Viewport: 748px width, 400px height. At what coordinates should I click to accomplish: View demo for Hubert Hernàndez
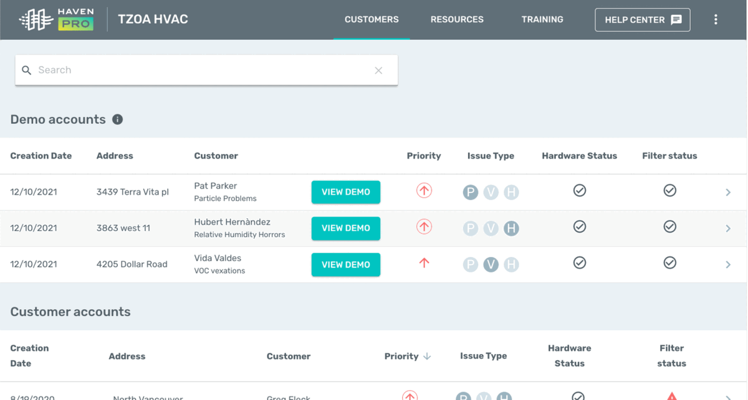[x=346, y=228]
